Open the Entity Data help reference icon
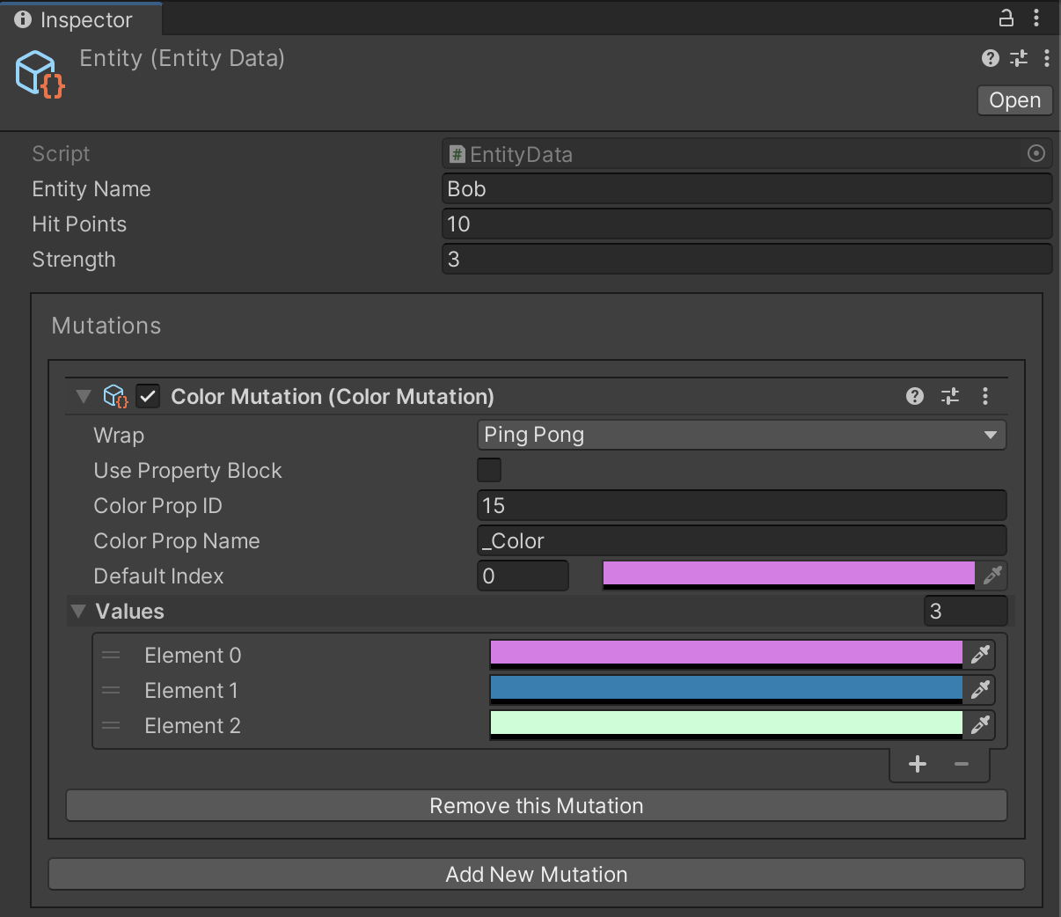The width and height of the screenshot is (1061, 917). (991, 58)
